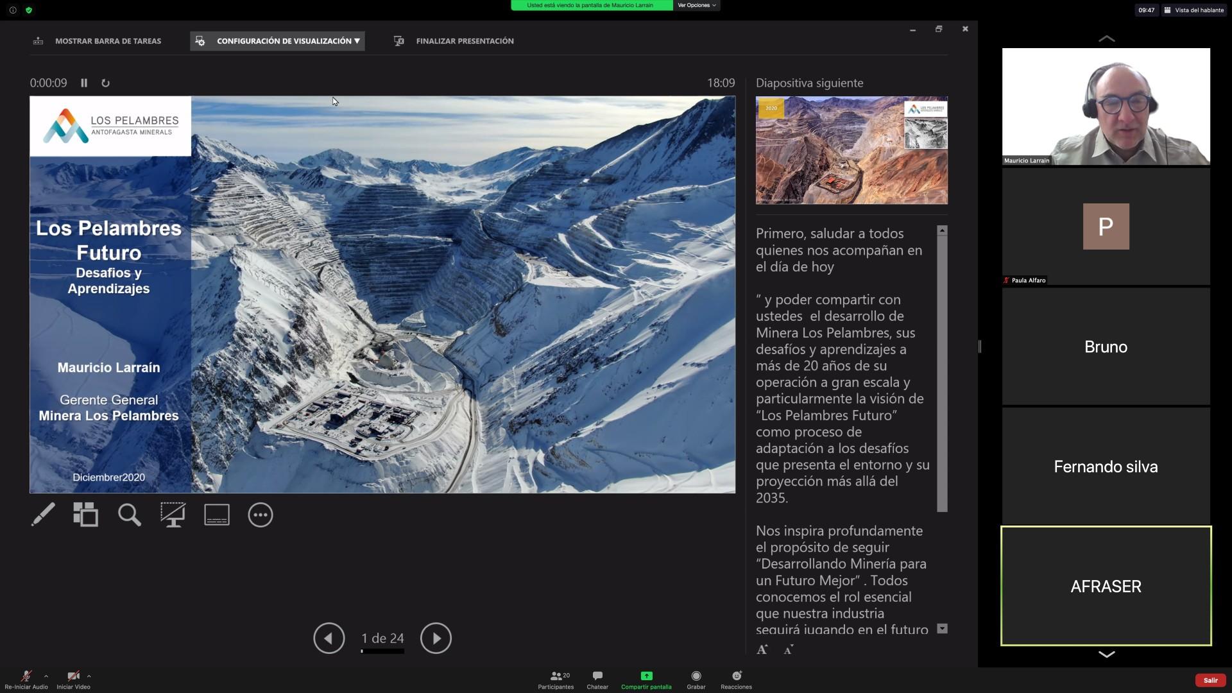Expand video options caret

(x=89, y=676)
